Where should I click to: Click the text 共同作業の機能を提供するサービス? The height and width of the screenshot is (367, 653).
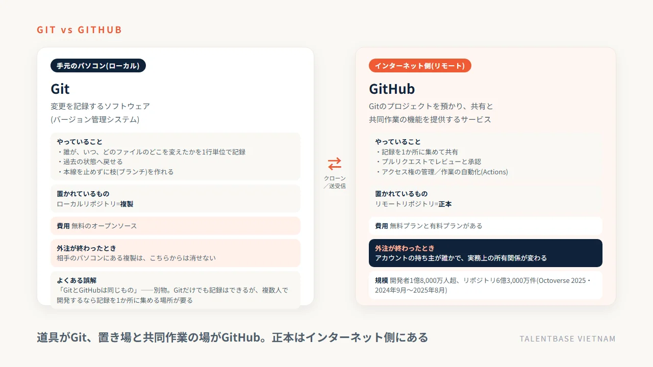pos(430,119)
